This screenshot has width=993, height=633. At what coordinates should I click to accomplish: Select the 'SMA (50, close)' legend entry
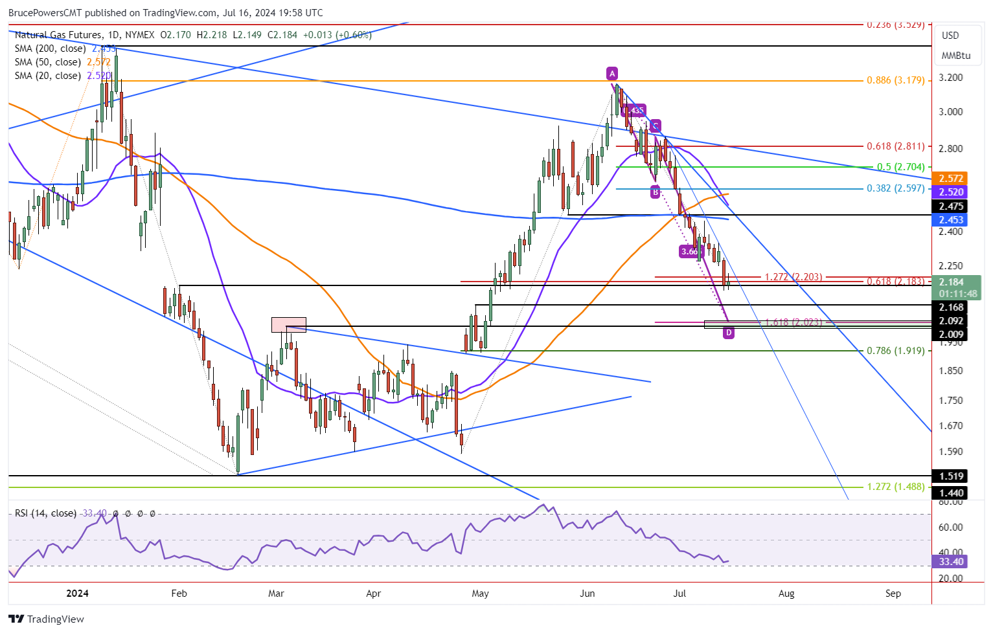click(48, 62)
